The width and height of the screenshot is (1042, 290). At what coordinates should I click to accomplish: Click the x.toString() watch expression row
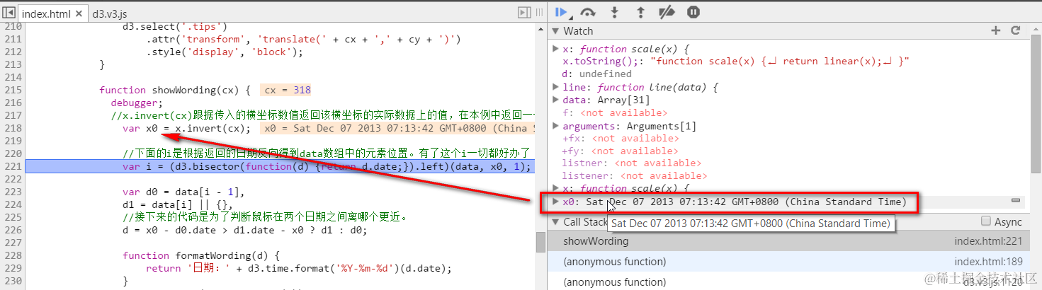[x=736, y=62]
